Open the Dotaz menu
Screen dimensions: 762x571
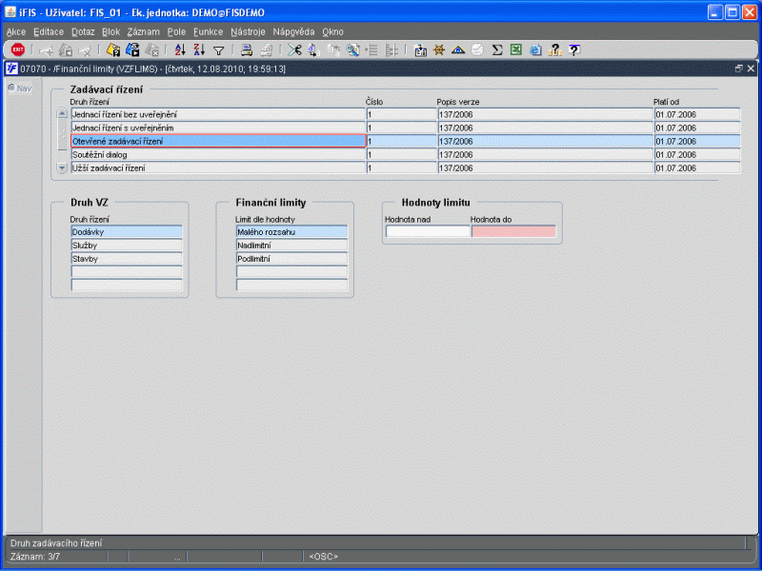(83, 32)
